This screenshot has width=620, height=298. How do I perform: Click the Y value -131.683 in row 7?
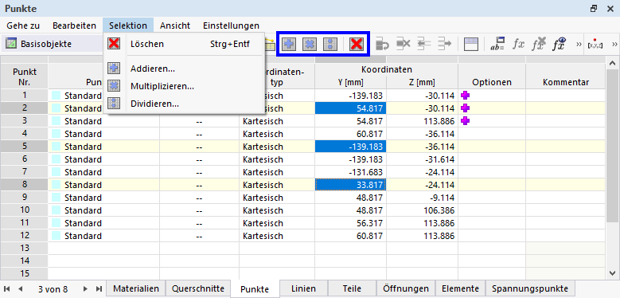point(350,172)
